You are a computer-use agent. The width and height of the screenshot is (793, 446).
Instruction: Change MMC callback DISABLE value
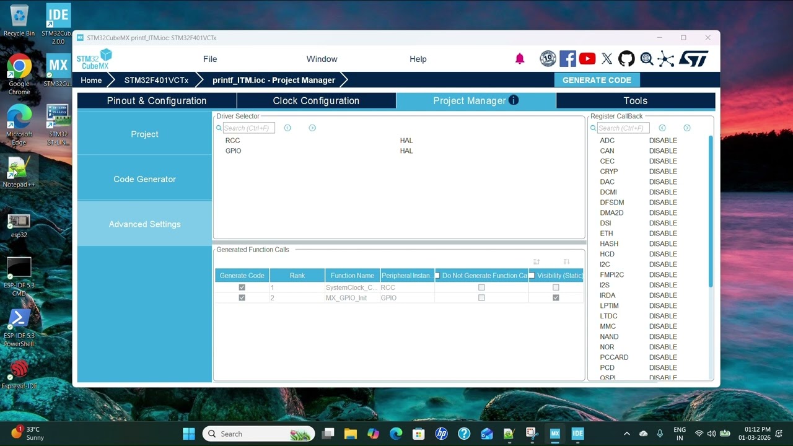point(663,326)
